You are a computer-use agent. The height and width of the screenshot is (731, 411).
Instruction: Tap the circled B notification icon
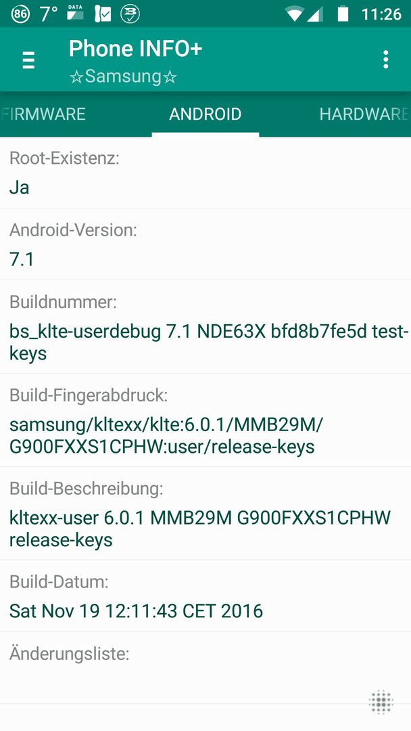130,14
